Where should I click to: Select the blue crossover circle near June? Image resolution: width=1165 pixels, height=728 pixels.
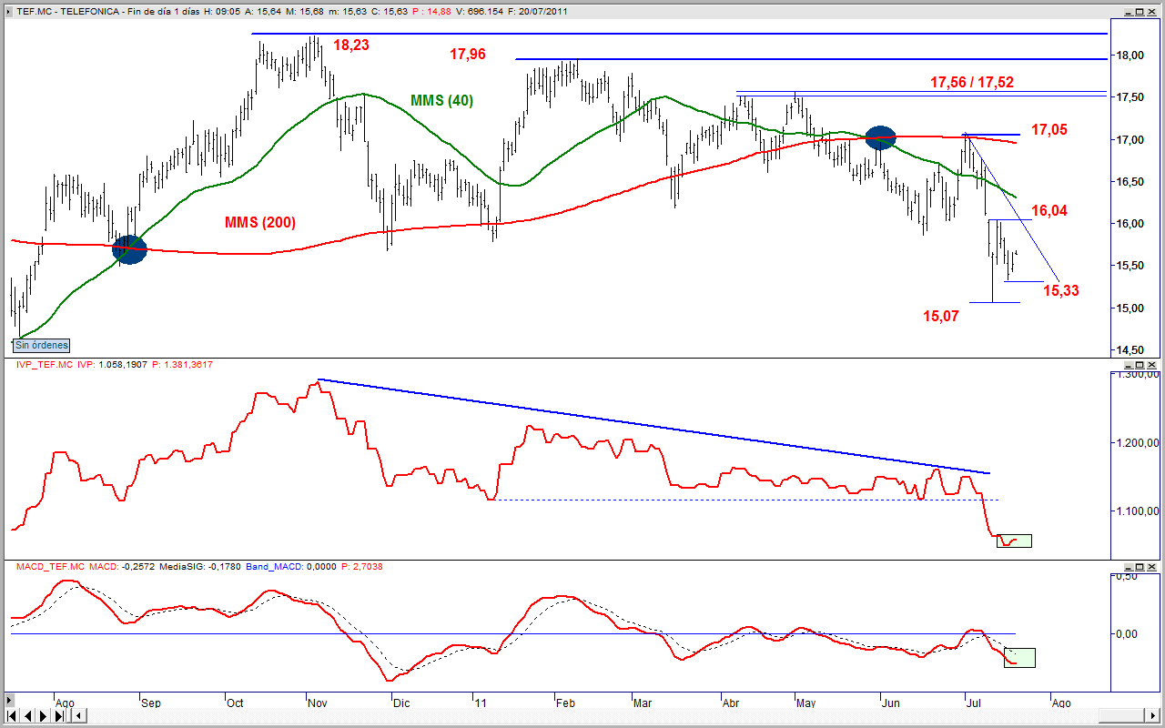click(x=881, y=138)
